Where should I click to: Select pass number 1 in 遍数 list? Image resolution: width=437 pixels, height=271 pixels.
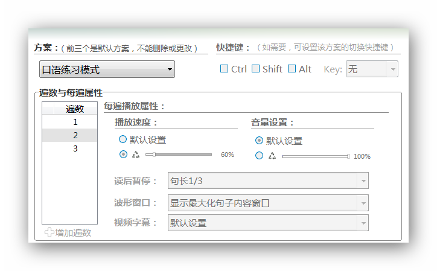tap(69, 122)
